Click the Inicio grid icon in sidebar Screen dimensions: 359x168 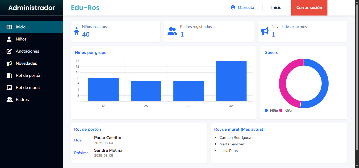9,27
